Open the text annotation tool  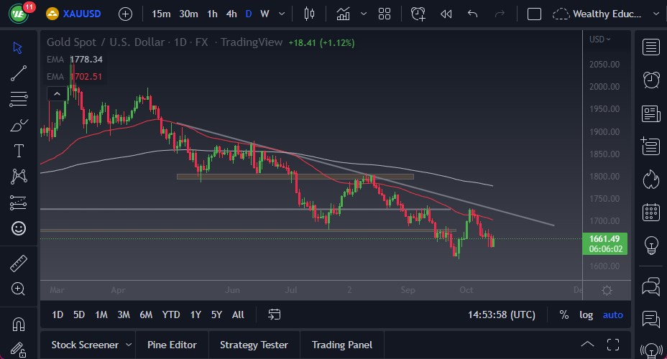(x=19, y=151)
